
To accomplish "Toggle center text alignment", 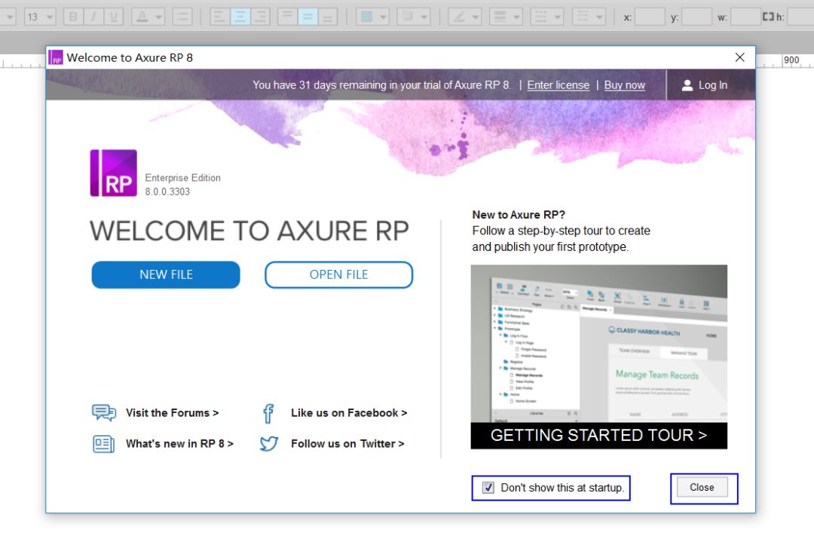I will coord(240,17).
